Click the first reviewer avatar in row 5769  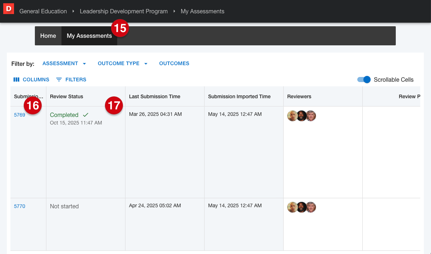click(292, 116)
